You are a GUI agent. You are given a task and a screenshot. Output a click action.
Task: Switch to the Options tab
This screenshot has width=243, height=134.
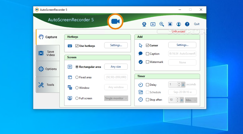48,69
